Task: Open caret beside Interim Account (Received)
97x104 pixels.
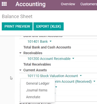Action: (94, 81)
